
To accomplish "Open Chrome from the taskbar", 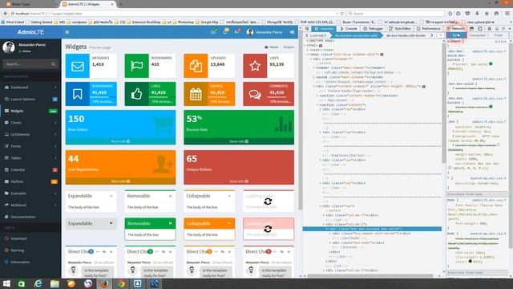I will tap(121, 283).
